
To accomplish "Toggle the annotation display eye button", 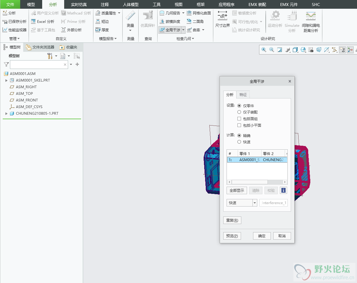I will click(x=343, y=50).
